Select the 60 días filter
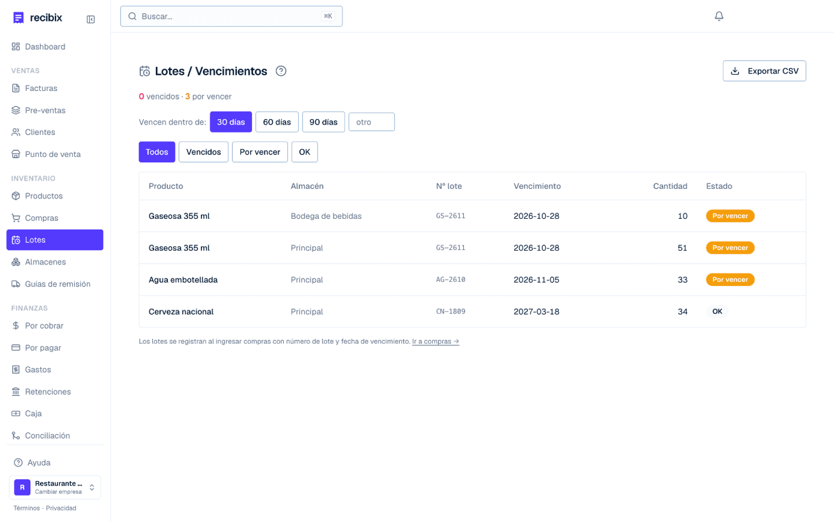The width and height of the screenshot is (834, 521). [277, 122]
